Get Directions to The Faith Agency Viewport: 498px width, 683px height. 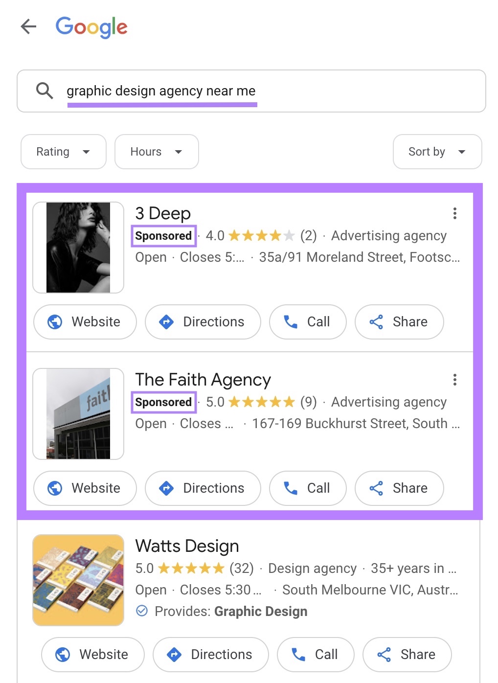coord(203,488)
